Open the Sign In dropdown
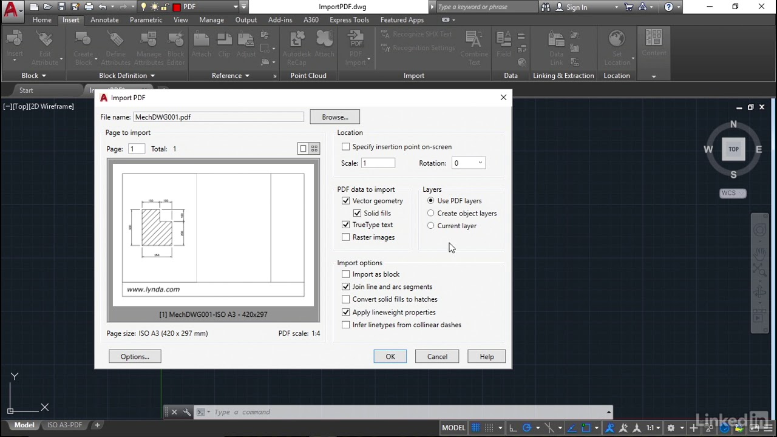This screenshot has height=437, width=777. (616, 7)
